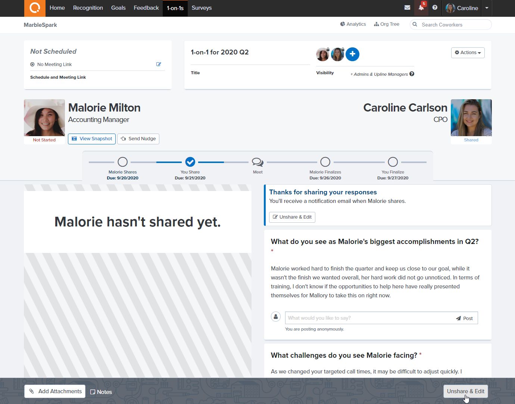515x404 pixels.
Task: Click the Search Coworkers field
Action: 453,25
